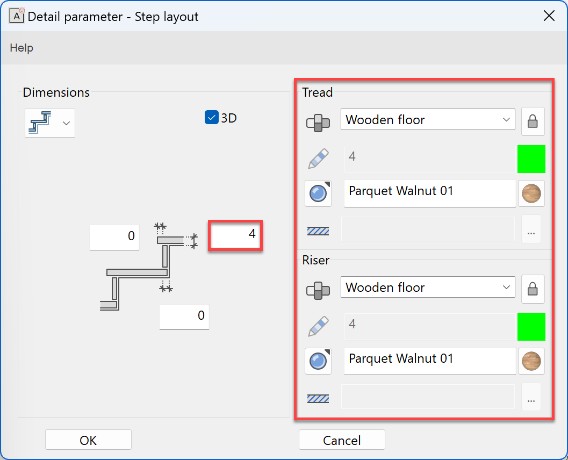568x460 pixels.
Task: Open the Riser Wooden floor dropdown
Action: pos(428,287)
